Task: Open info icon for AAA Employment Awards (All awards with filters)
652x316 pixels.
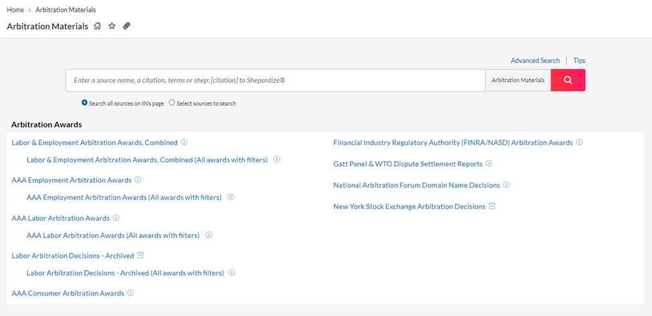Action: 231,197
